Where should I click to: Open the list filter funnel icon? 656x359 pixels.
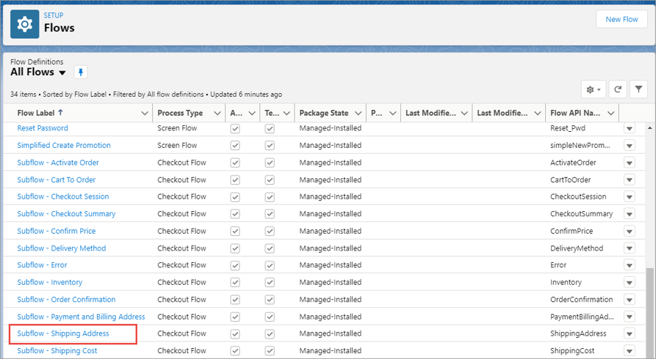point(639,90)
